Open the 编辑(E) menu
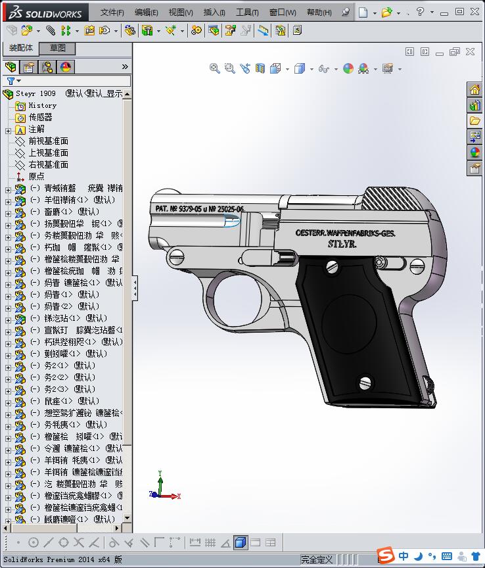The image size is (485, 568). click(146, 12)
